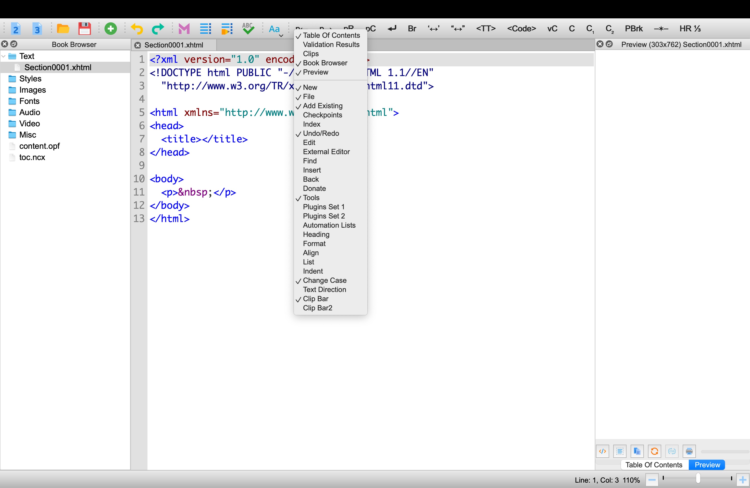Enable the Validation Results option
The width and height of the screenshot is (750, 488).
point(331,44)
